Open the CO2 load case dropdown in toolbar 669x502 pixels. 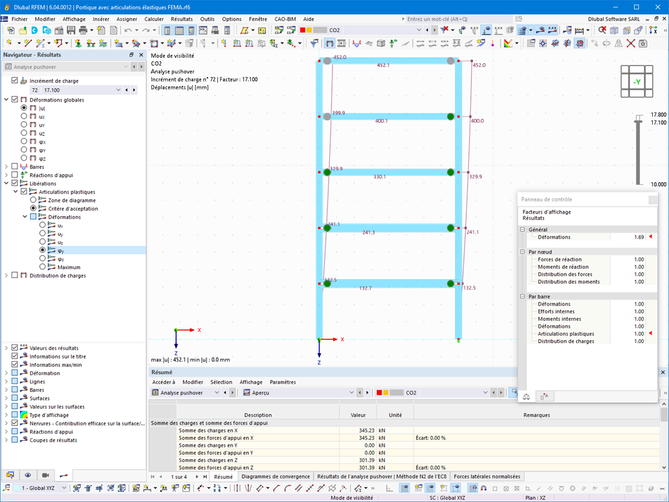point(419,30)
